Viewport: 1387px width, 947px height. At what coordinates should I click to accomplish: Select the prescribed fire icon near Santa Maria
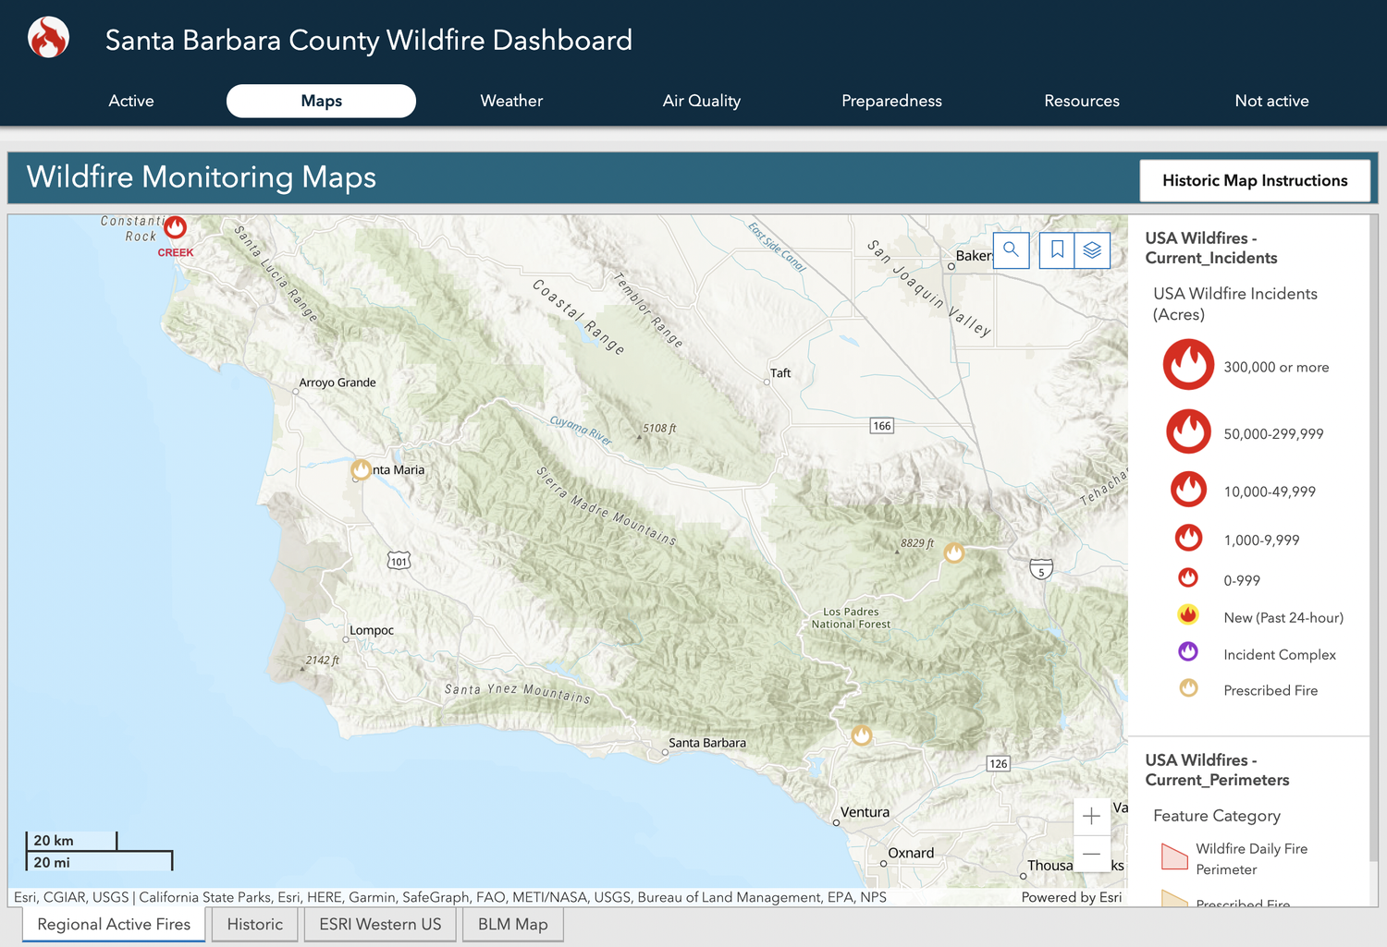[360, 469]
